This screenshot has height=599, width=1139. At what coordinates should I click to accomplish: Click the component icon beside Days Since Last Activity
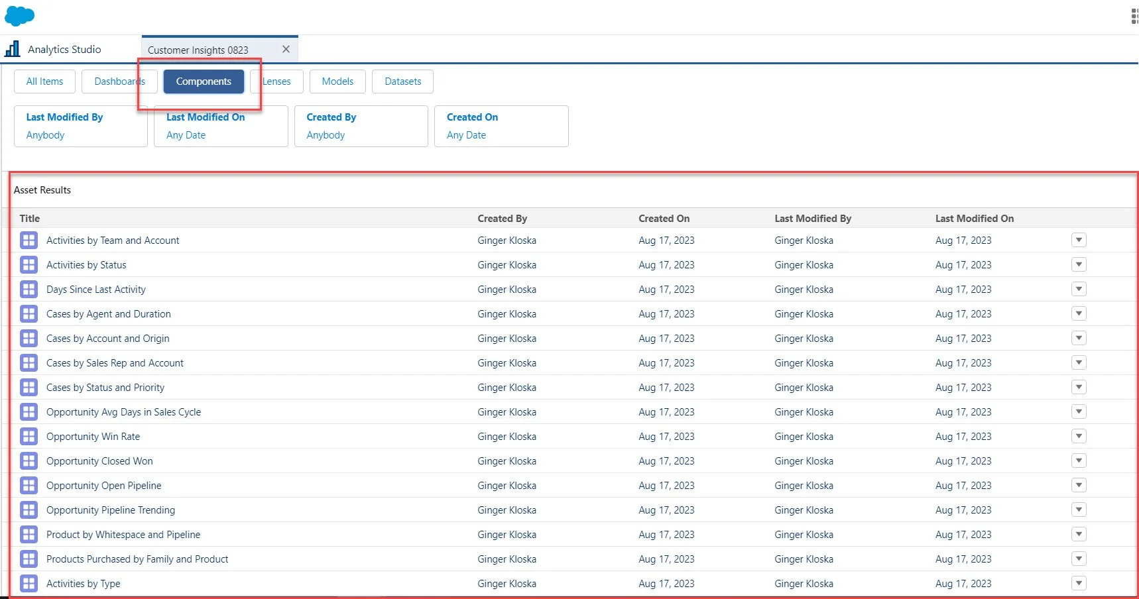[x=29, y=289]
